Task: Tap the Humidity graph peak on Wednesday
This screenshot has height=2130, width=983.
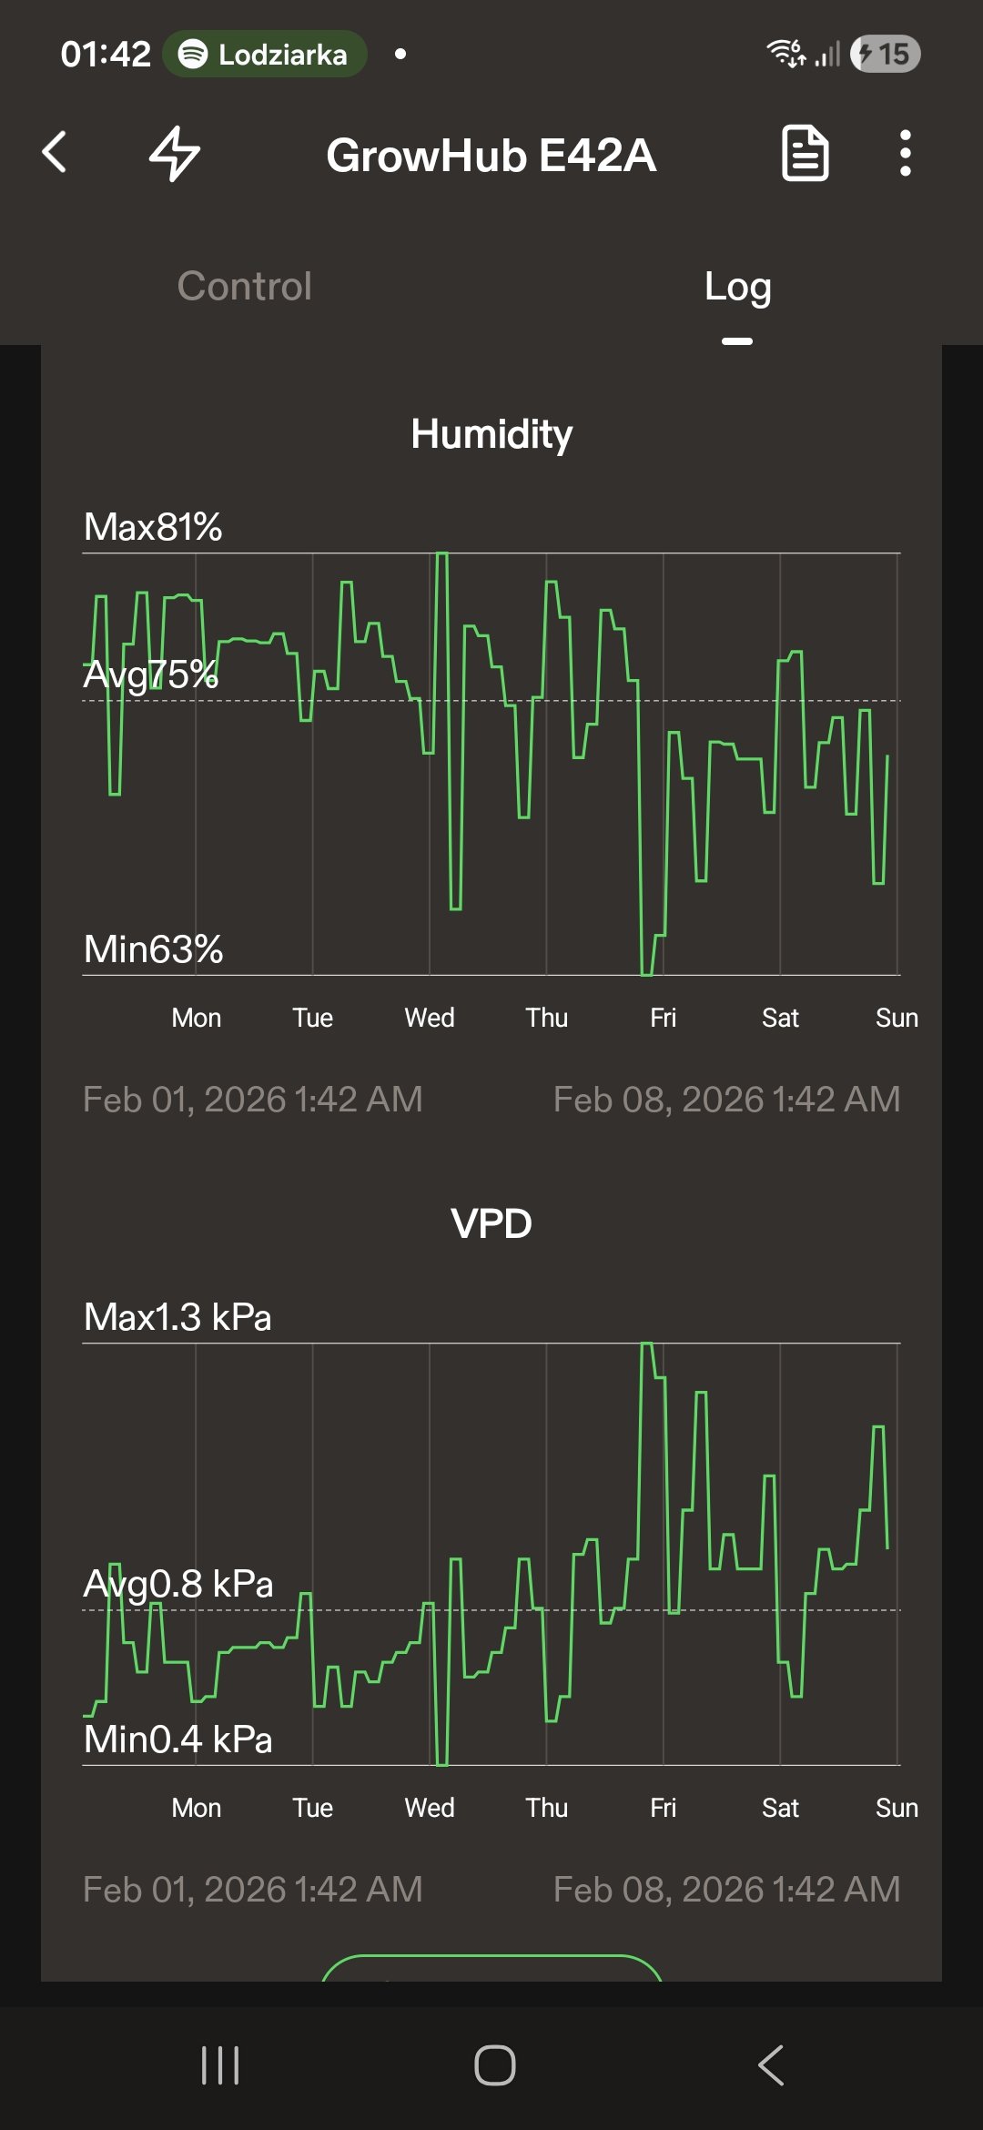Action: point(441,555)
